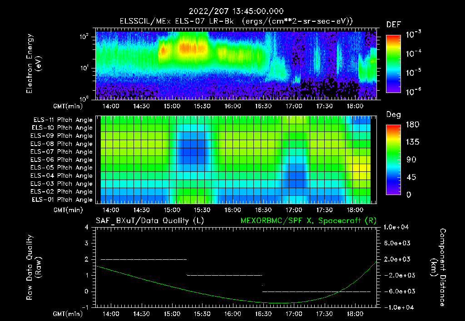Click the 18:00 time tick under the bottom plot
Image resolution: width=465 pixels, height=321 pixels.
(x=355, y=314)
